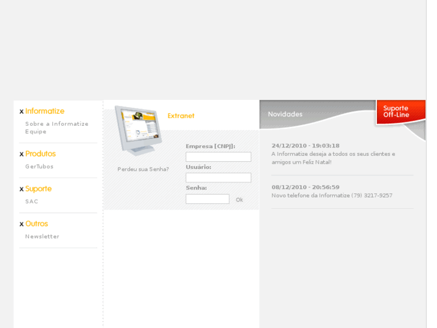Click the Senha: label
Viewport: 437px width, 328px height.
point(196,188)
